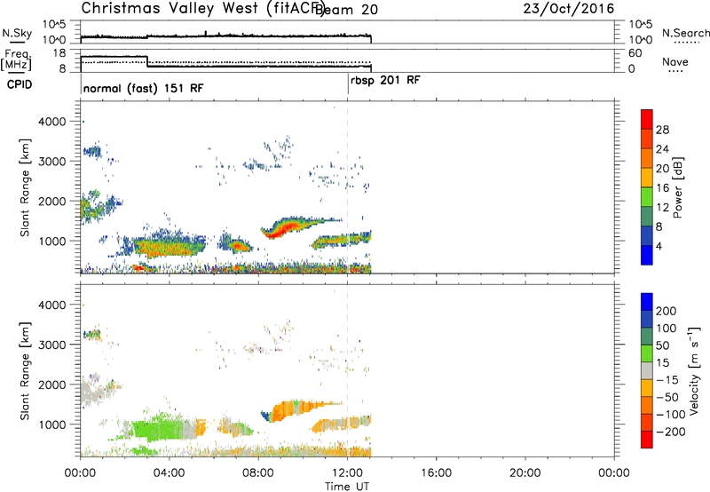Click '-200' on the Velocity colorbar scale

pos(671,432)
